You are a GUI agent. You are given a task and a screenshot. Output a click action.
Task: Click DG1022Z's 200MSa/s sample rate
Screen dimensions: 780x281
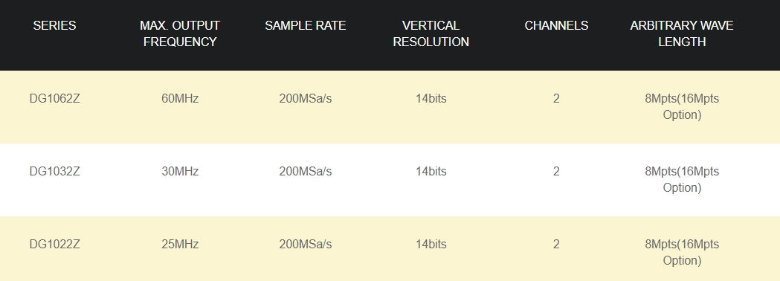305,244
